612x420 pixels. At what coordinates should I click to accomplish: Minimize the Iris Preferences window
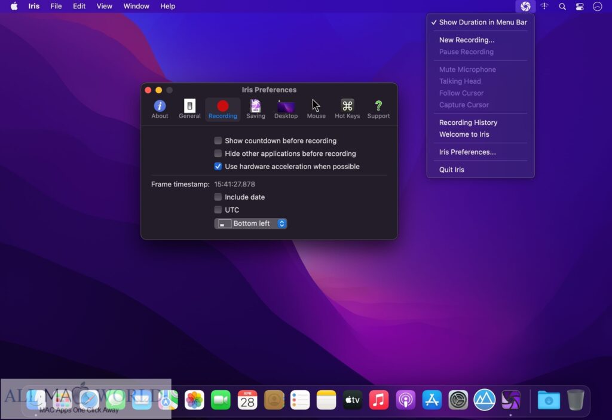point(158,90)
